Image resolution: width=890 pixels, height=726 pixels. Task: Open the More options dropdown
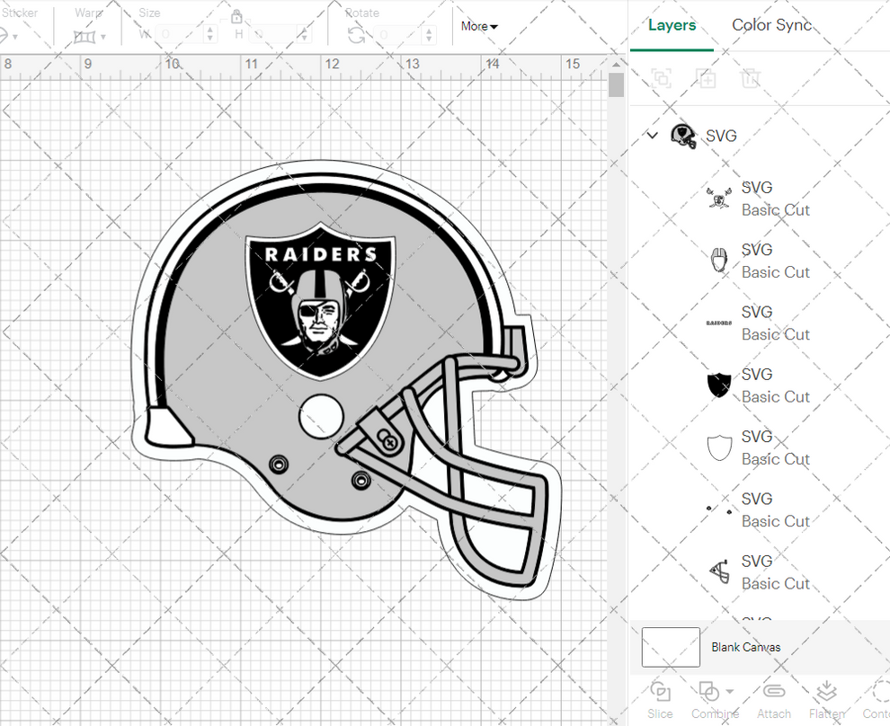[x=478, y=26]
